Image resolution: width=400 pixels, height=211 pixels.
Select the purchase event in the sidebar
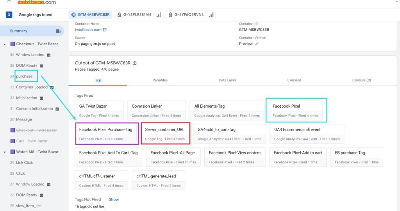[24, 76]
